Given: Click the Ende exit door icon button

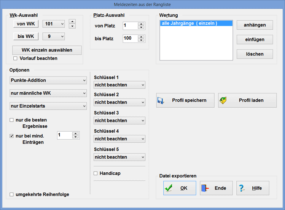Looking at the screenshot, I should pos(216,188).
